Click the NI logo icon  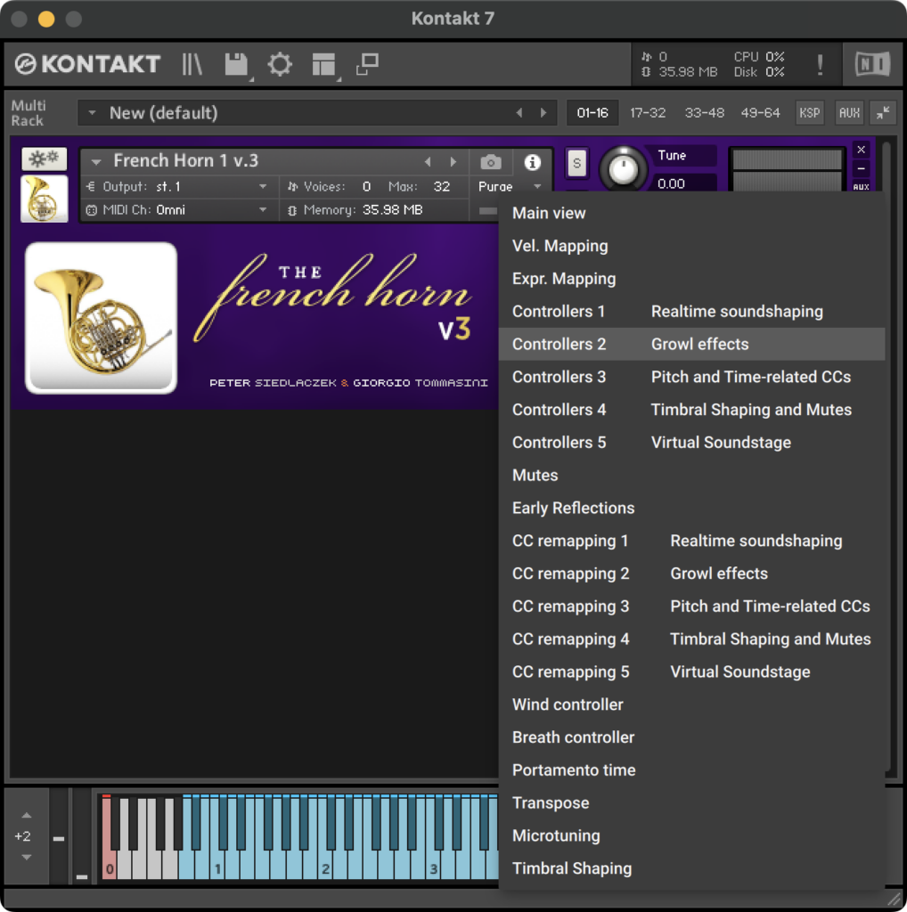pos(872,64)
